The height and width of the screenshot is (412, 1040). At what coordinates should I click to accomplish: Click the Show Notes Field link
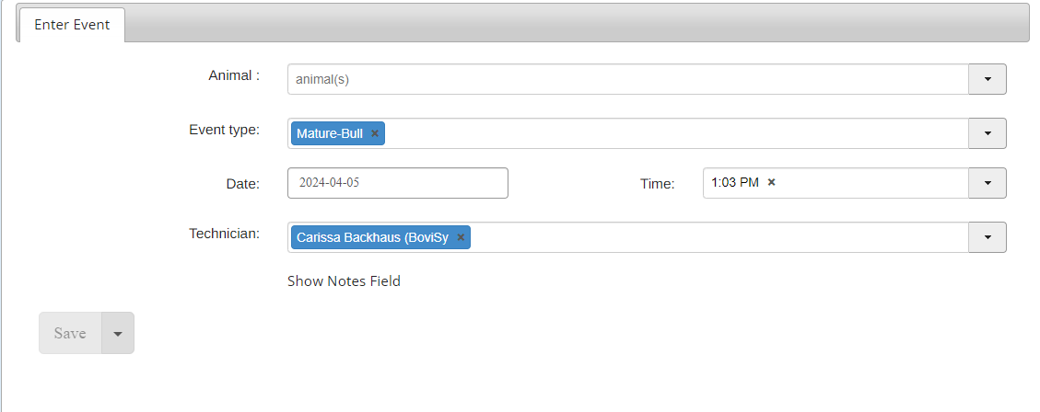tap(344, 281)
